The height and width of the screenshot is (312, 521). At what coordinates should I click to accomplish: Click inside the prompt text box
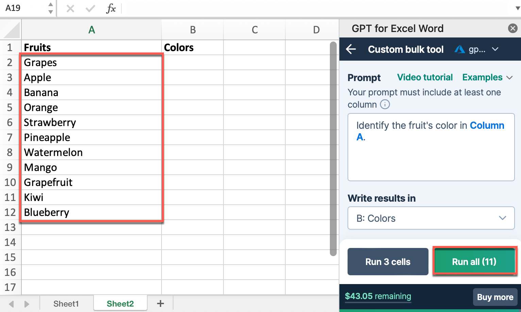(431, 157)
